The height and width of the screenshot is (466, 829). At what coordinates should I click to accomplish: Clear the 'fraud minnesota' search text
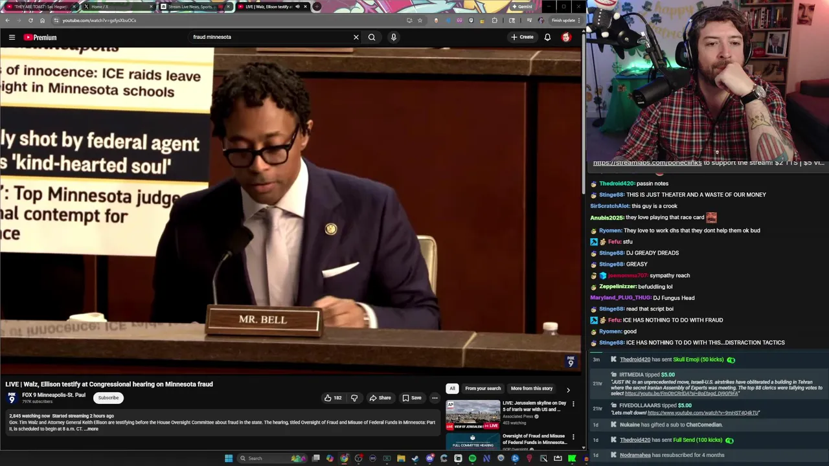[356, 37]
